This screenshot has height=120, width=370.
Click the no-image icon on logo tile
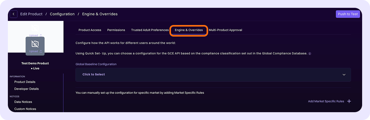(35, 44)
